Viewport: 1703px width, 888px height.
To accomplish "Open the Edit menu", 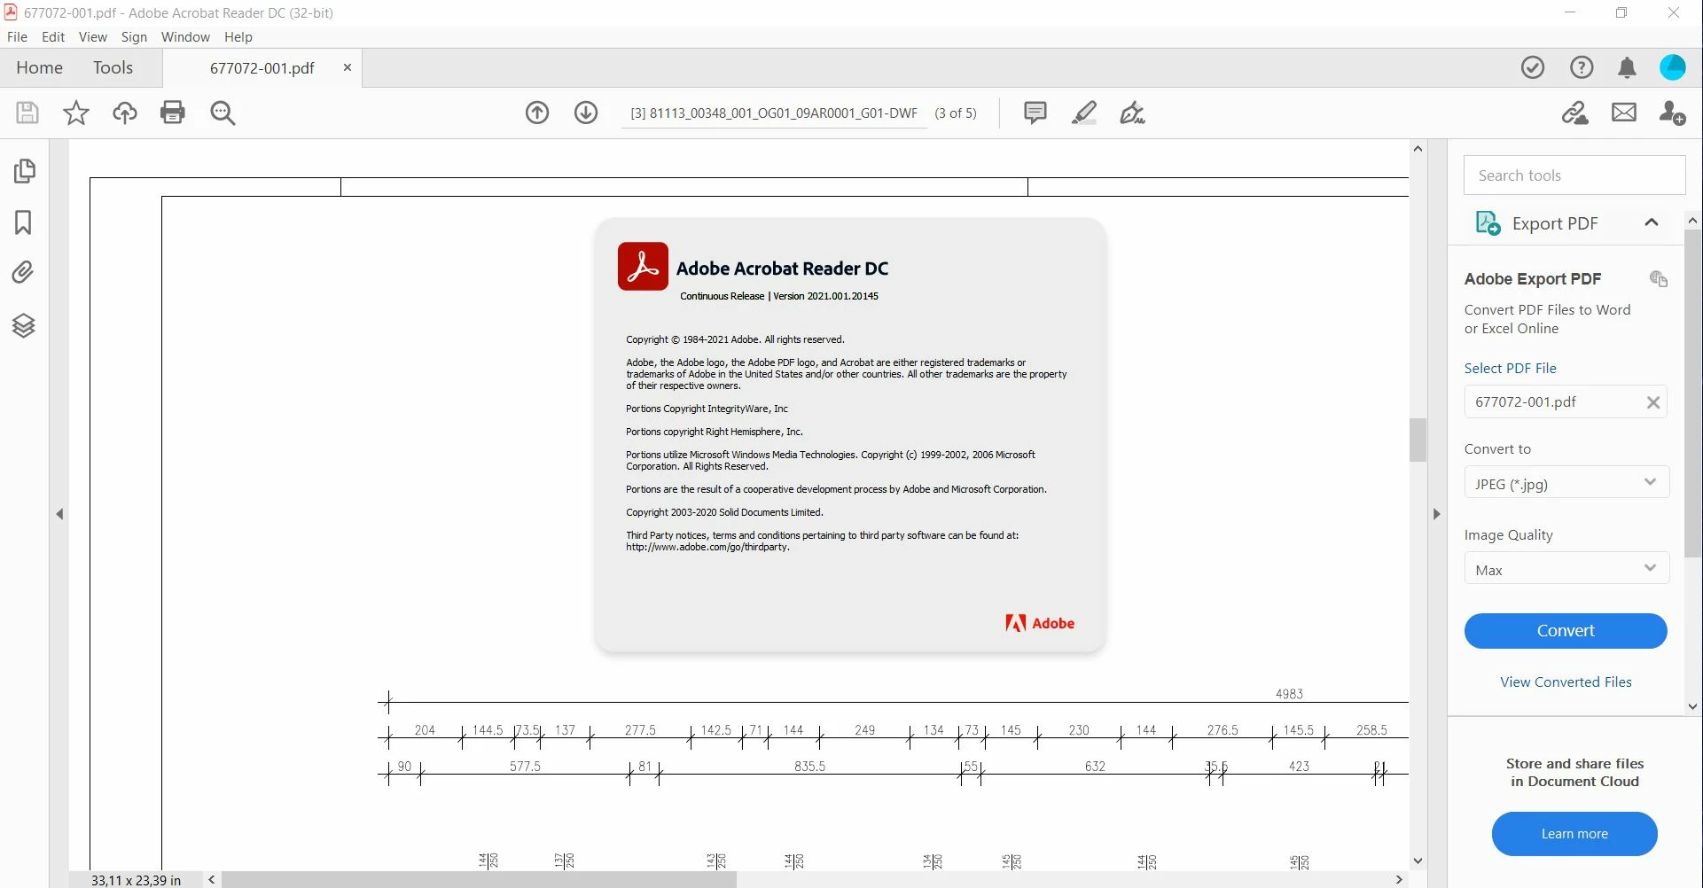I will coord(53,36).
